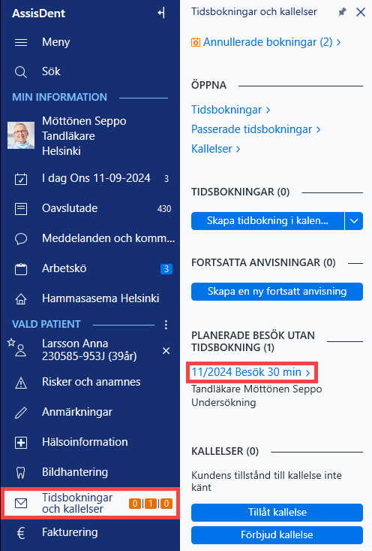Click Tillåt kallelse button
Image resolution: width=372 pixels, height=551 pixels.
[x=277, y=513]
